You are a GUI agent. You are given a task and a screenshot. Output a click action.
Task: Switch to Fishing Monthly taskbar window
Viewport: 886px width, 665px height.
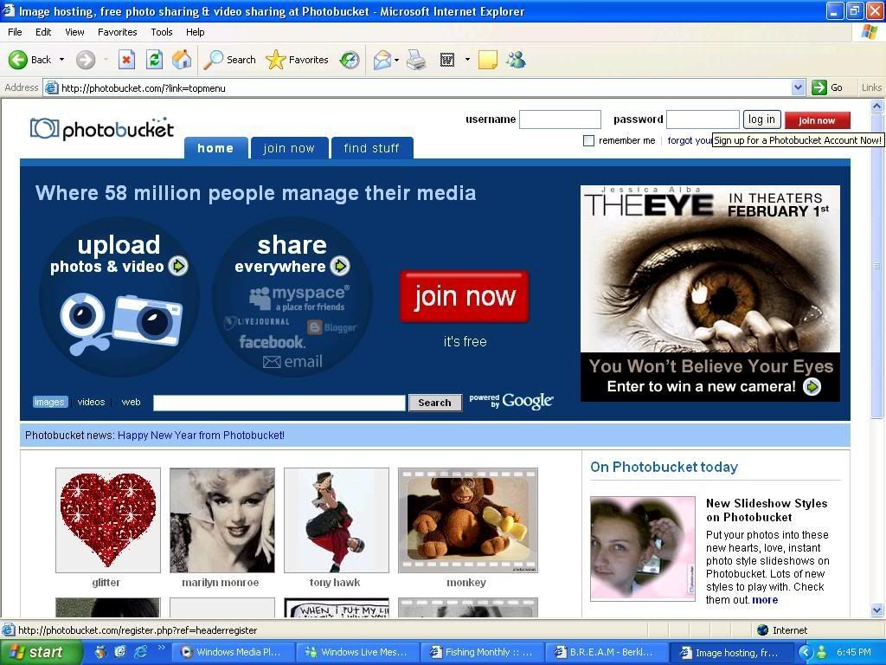click(482, 653)
